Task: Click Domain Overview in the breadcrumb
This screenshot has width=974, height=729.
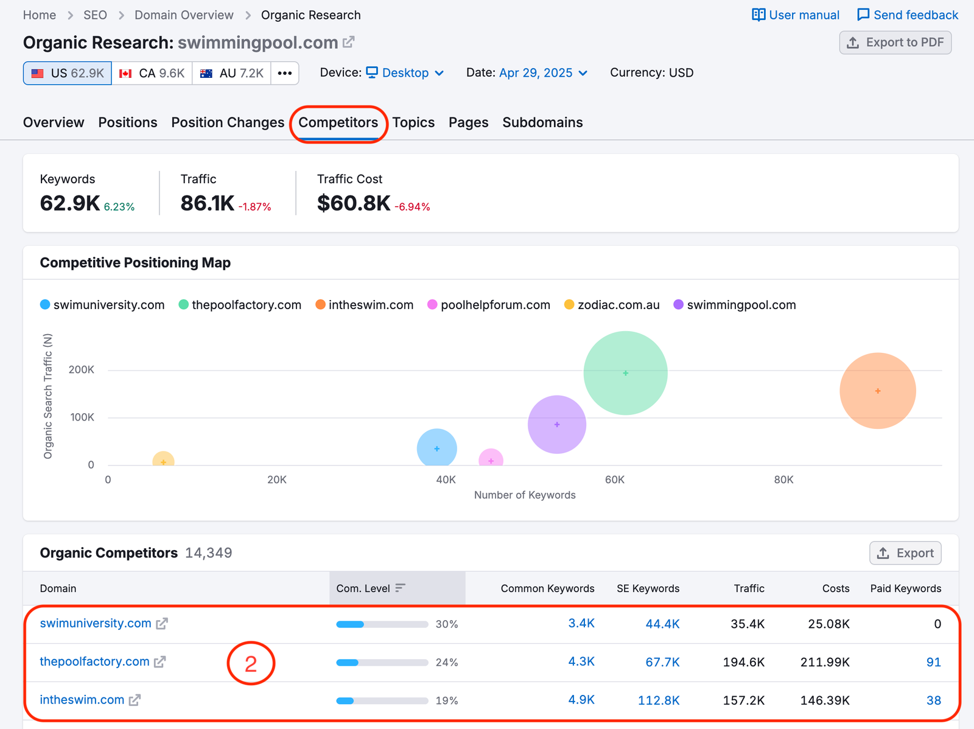Action: tap(184, 15)
